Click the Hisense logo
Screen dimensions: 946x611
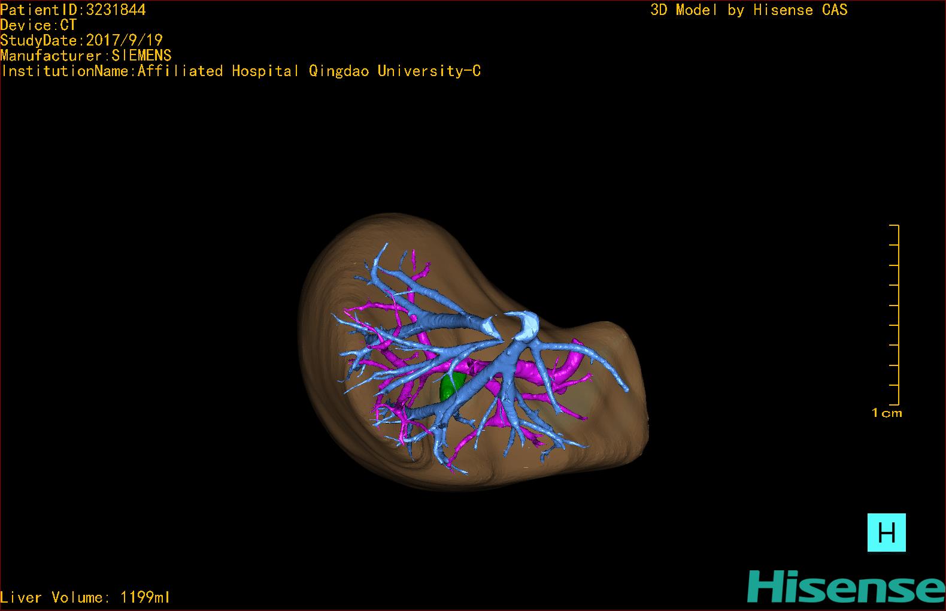click(x=846, y=586)
